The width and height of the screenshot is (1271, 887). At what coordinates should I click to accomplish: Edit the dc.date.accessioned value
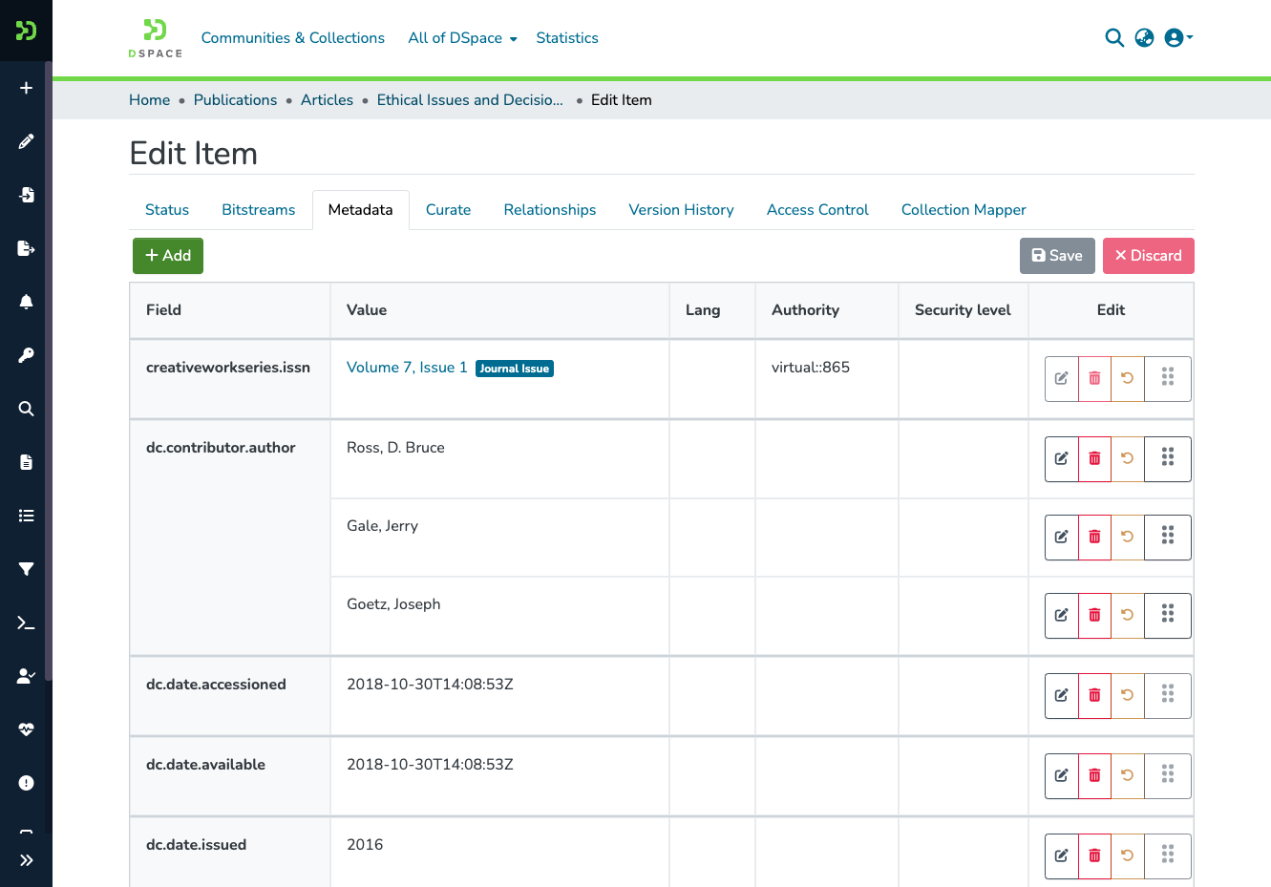coord(1062,696)
